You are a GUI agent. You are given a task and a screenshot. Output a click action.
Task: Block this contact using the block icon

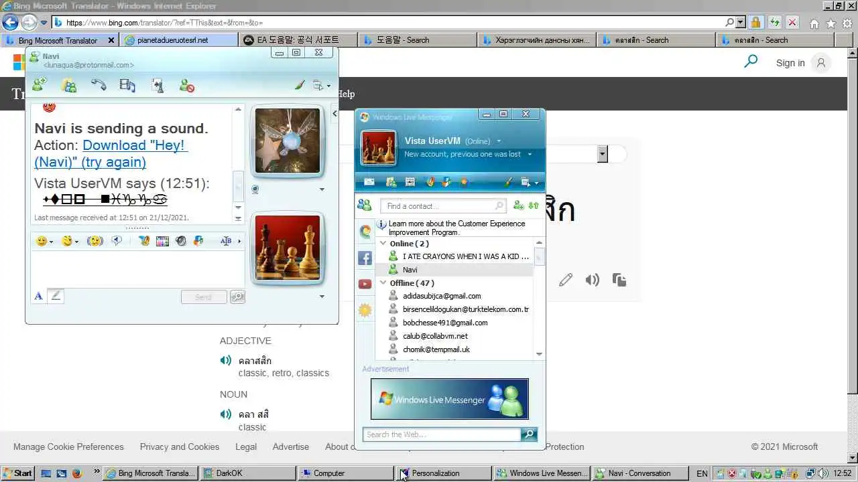(x=187, y=85)
